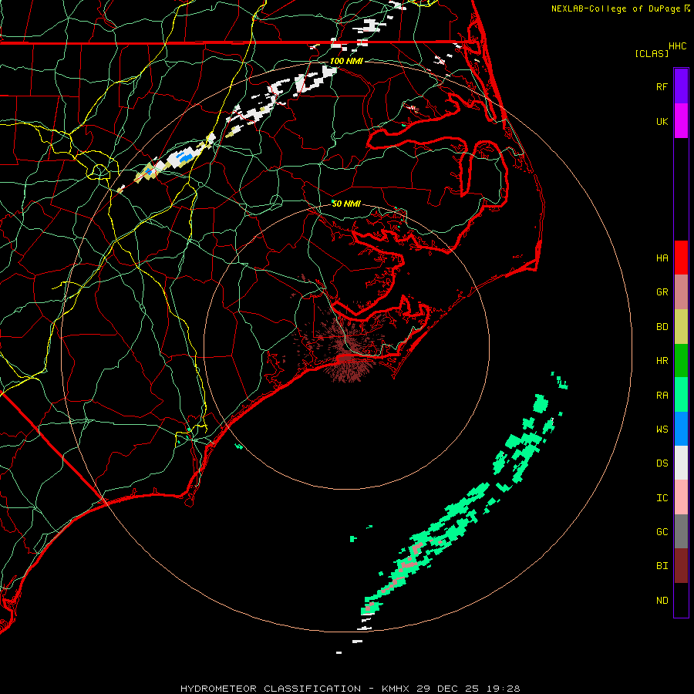Screen dimensions: 694x694
Task: Click the Hydrometeor Classification title caption
Action: 350,689
